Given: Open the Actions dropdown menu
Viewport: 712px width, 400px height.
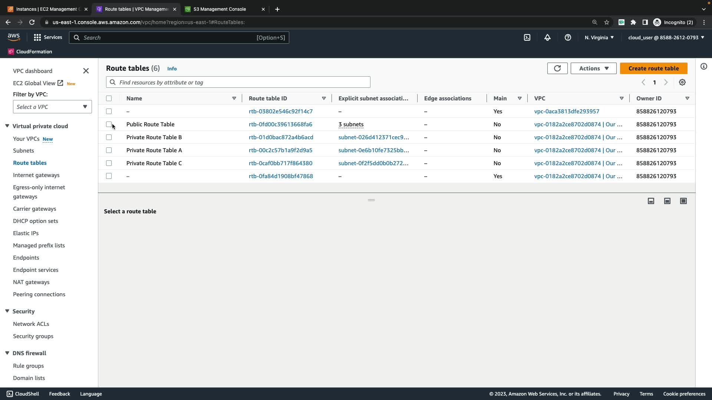Looking at the screenshot, I should tap(593, 68).
